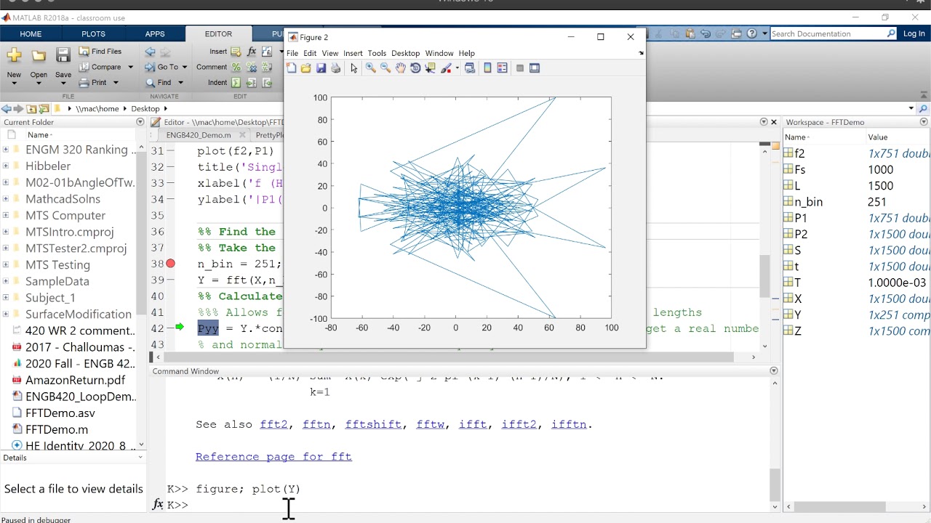Screen dimensions: 931x523
Task: Click the Search Documentation field
Action: point(828,33)
